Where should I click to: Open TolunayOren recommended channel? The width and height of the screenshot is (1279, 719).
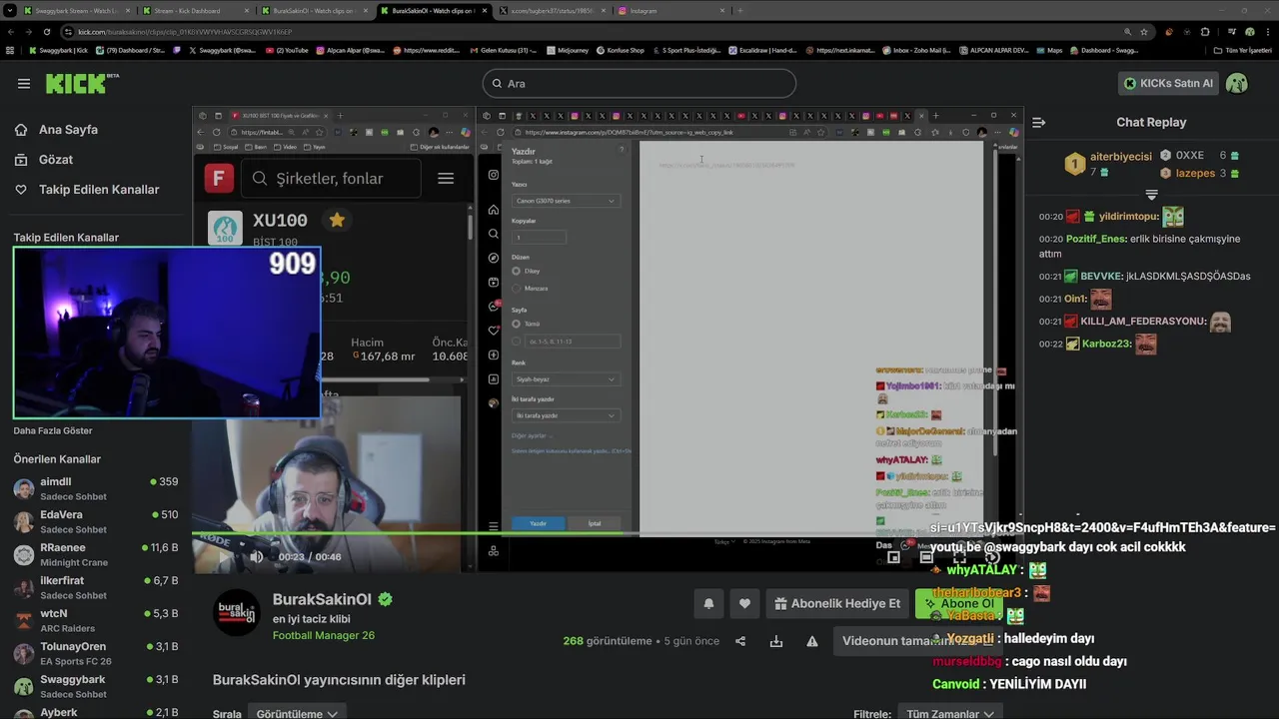pos(96,653)
